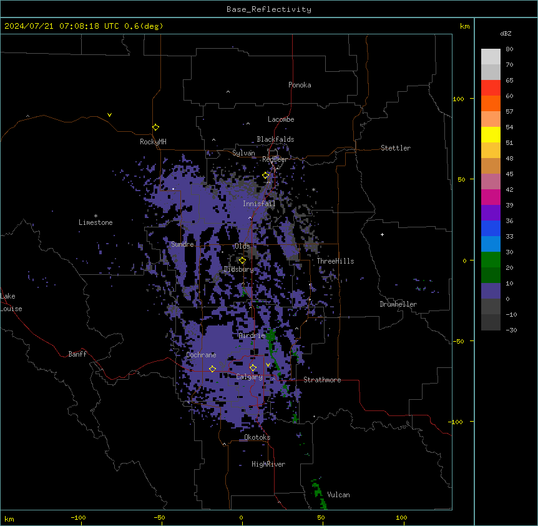Click the -100 tick label on right axis
This screenshot has width=538, height=526.
pos(456,422)
